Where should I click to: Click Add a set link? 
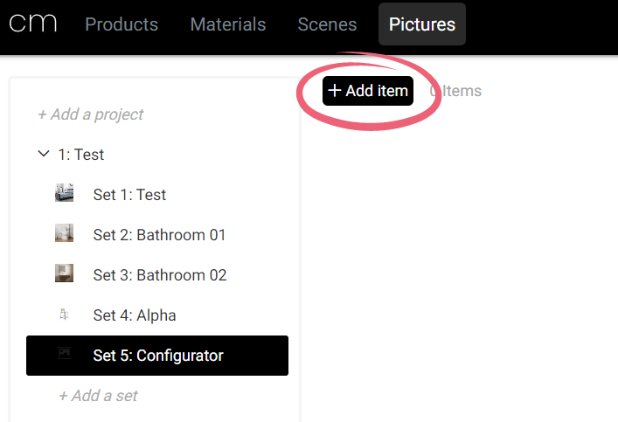click(x=98, y=396)
